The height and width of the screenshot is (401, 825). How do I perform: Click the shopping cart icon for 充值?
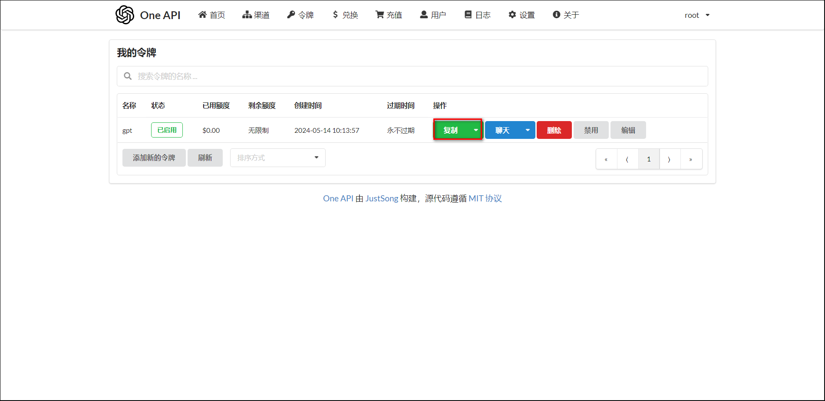tap(379, 15)
